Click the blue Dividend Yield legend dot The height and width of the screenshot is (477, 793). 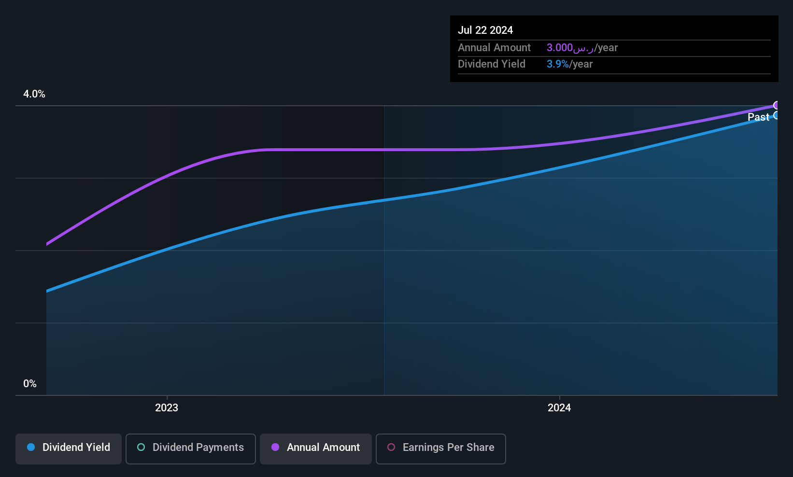pyautogui.click(x=31, y=447)
